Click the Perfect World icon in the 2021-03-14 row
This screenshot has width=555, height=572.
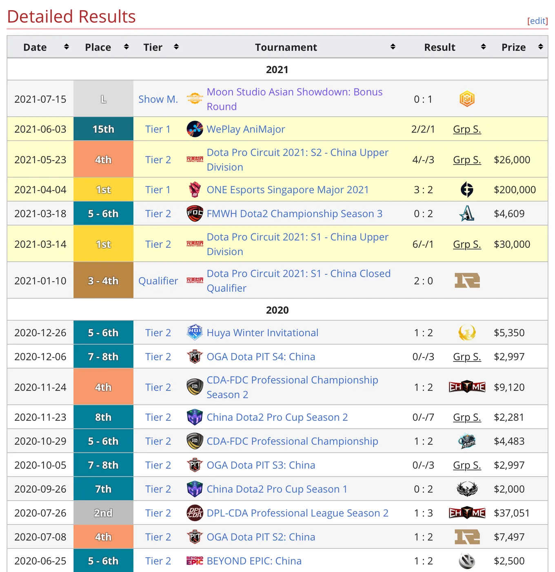pos(195,244)
